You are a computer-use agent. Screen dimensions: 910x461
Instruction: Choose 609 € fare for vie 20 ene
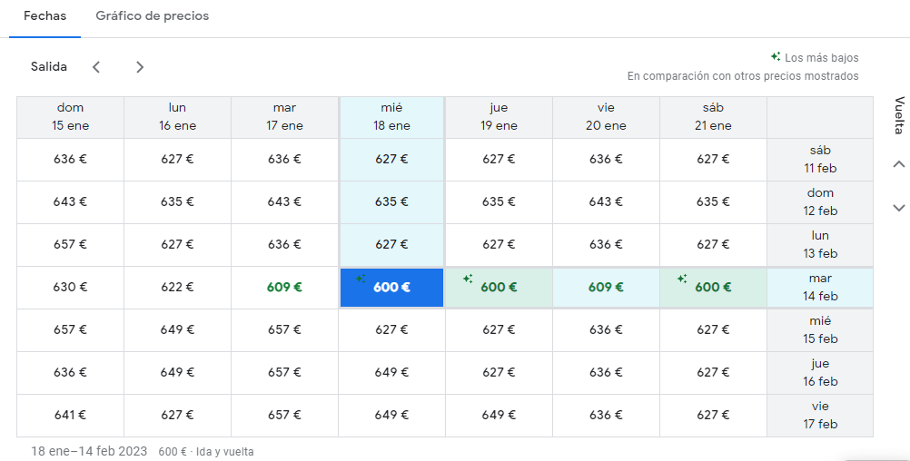(x=606, y=287)
